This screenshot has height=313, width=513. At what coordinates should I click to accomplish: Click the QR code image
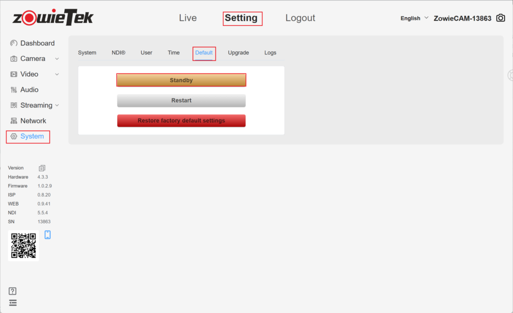24,245
